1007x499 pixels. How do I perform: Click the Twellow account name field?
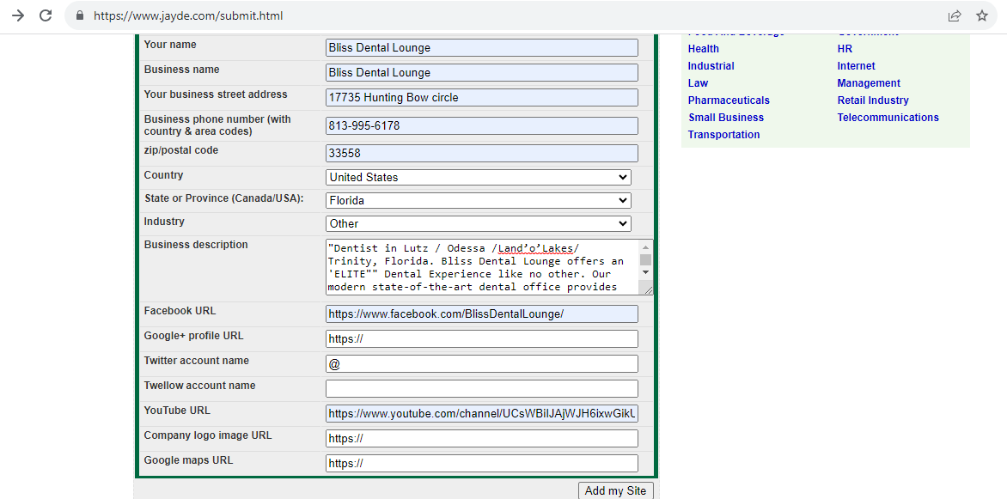tap(482, 388)
